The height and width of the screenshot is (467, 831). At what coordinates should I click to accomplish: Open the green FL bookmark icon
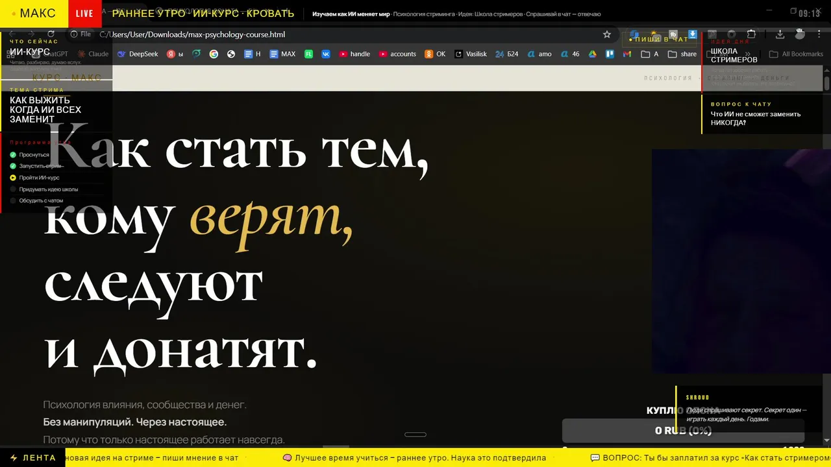tap(310, 54)
